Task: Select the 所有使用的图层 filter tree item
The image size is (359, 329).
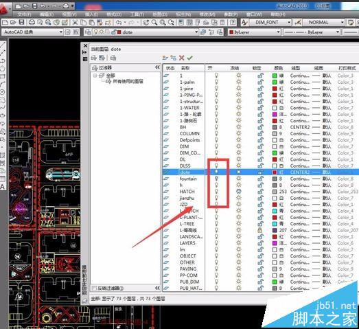Action: 128,81
